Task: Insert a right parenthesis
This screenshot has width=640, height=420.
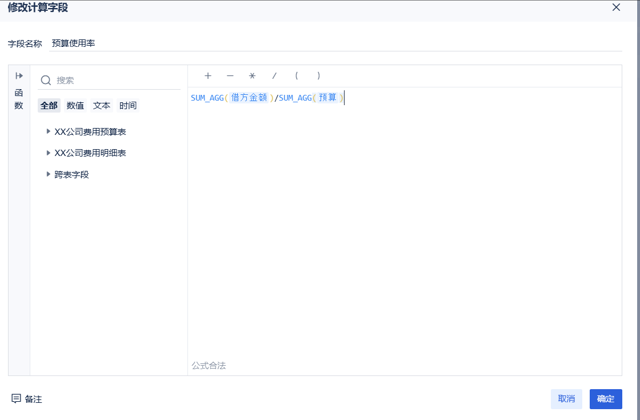Action: pyautogui.click(x=319, y=75)
